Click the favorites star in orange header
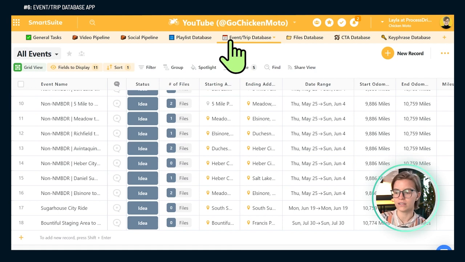The height and width of the screenshot is (262, 465). pos(329,23)
